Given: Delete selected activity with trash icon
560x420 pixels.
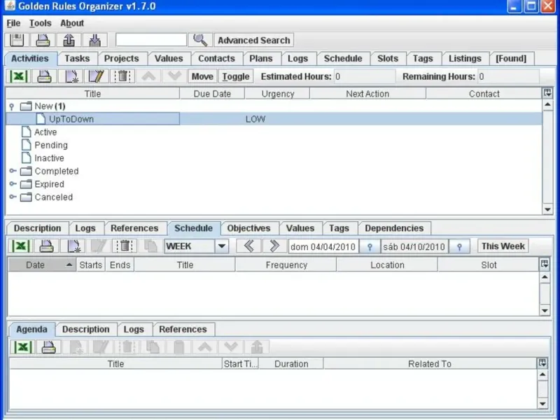Looking at the screenshot, I should (122, 76).
